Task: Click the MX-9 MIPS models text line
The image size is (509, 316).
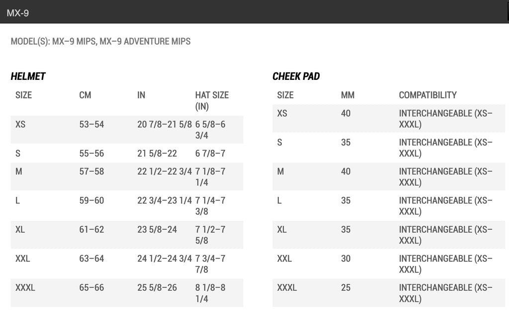Action: coord(100,42)
